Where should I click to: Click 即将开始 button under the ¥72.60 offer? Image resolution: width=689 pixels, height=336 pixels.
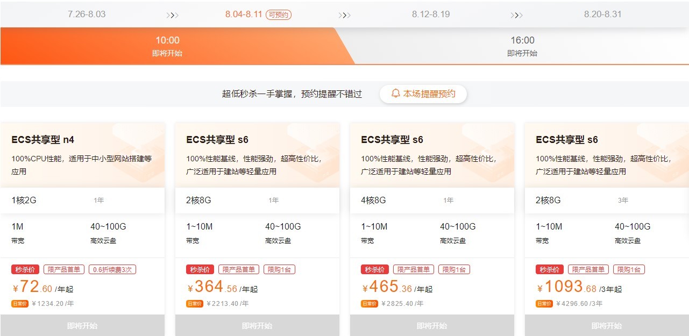coord(82,325)
